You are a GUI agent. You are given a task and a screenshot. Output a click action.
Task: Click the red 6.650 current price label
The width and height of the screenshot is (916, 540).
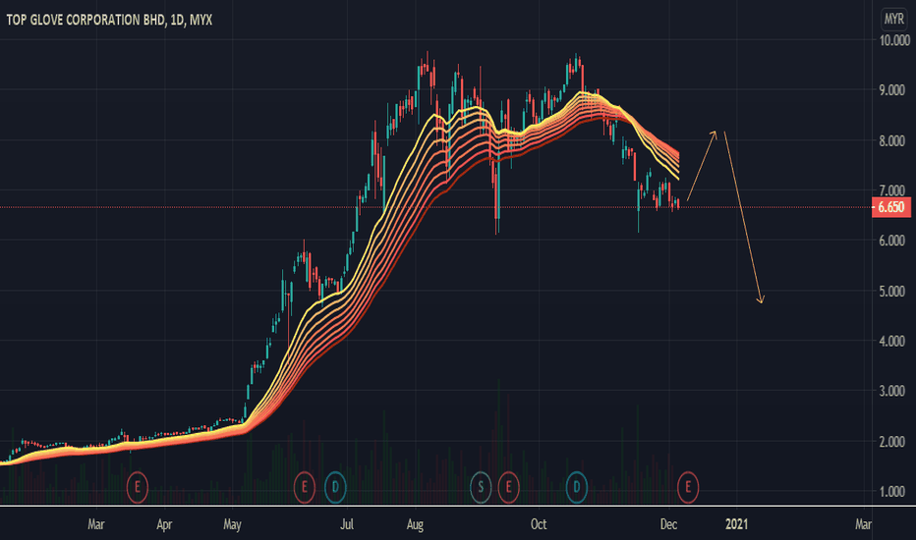[x=890, y=207]
